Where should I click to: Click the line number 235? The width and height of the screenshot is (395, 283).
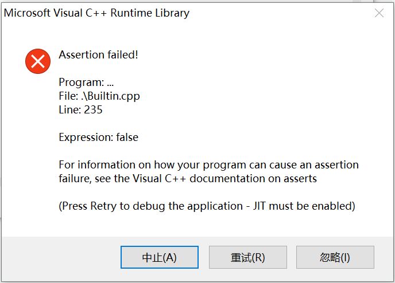click(93, 109)
